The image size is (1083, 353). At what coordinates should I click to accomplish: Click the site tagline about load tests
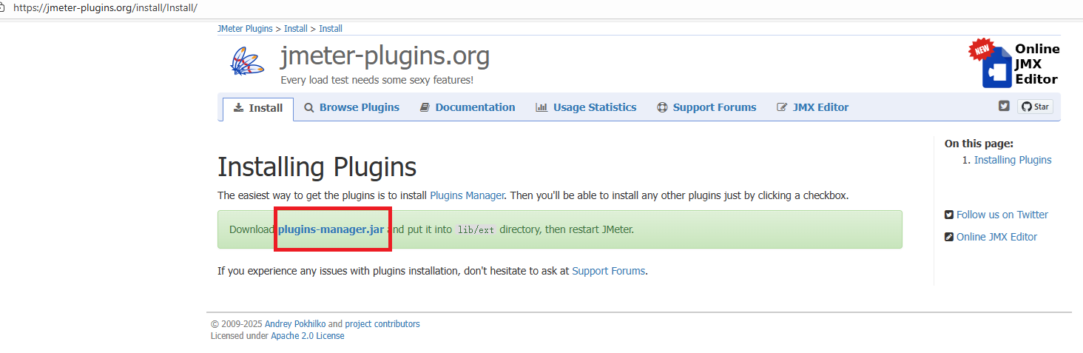tap(377, 80)
